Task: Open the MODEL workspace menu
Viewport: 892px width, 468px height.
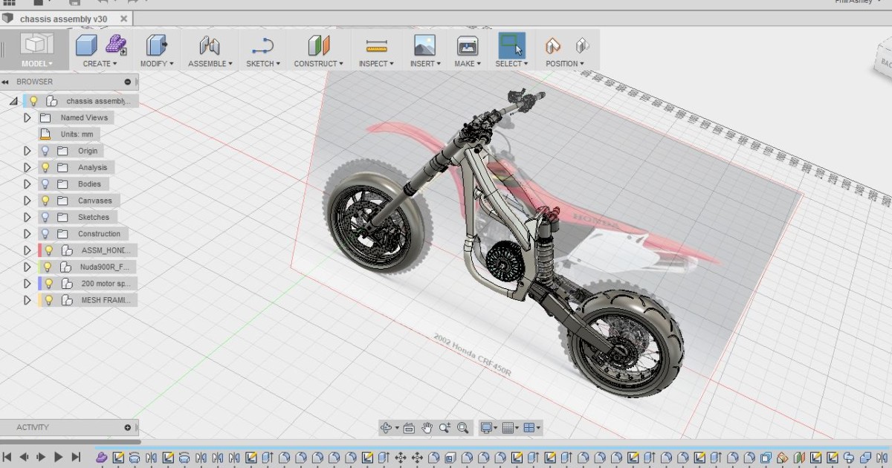Action: (37, 63)
